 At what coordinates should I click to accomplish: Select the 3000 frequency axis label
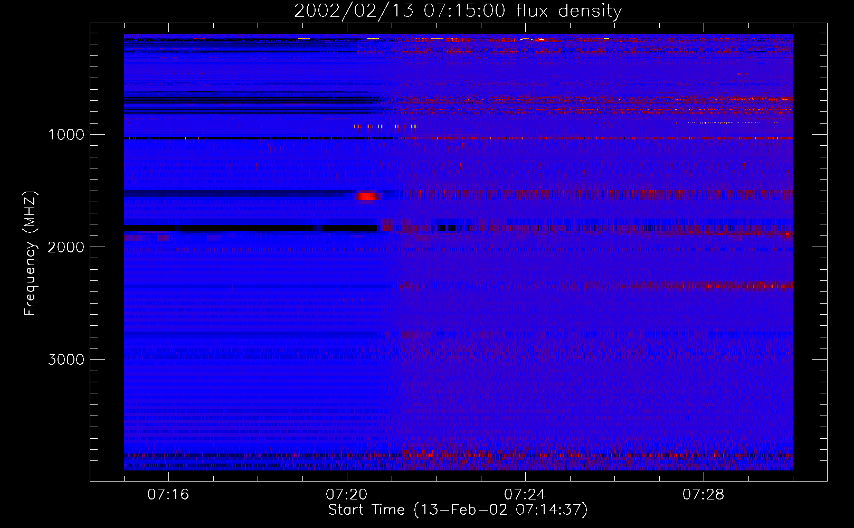(x=67, y=360)
